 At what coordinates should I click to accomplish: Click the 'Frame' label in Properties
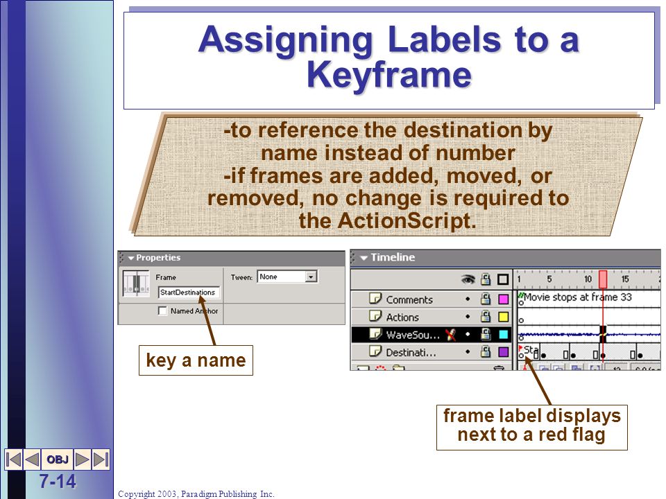coord(166,277)
